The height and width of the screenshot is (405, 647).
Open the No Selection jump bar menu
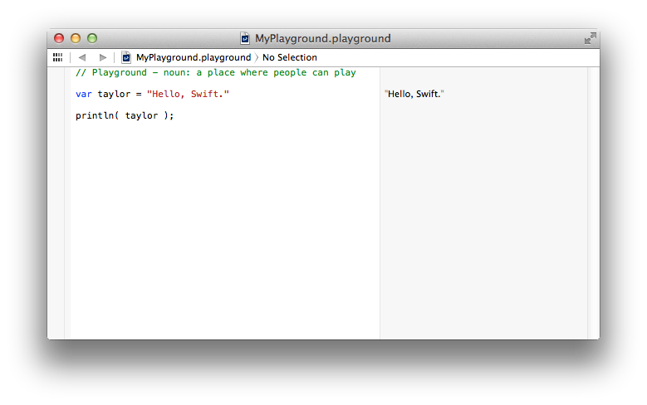pyautogui.click(x=290, y=57)
